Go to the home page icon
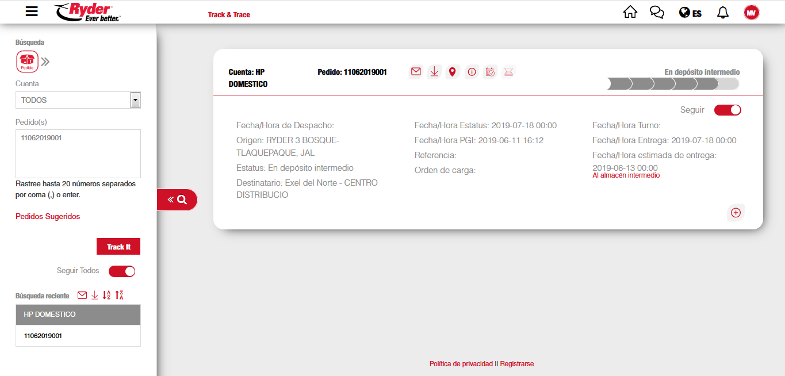Viewport: 785px width, 376px height. 630,12
